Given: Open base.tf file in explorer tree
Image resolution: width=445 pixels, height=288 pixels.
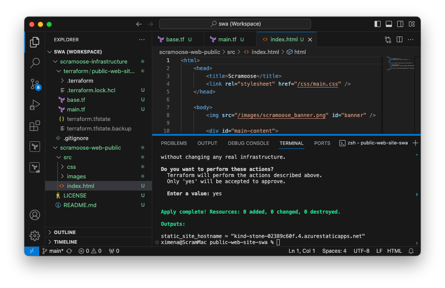Looking at the screenshot, I should pyautogui.click(x=98, y=100).
